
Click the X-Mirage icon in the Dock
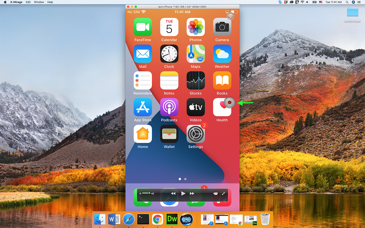[186, 219]
